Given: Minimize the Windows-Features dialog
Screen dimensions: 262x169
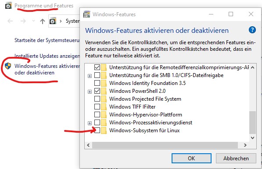Looking at the screenshot, I should pos(211,14).
